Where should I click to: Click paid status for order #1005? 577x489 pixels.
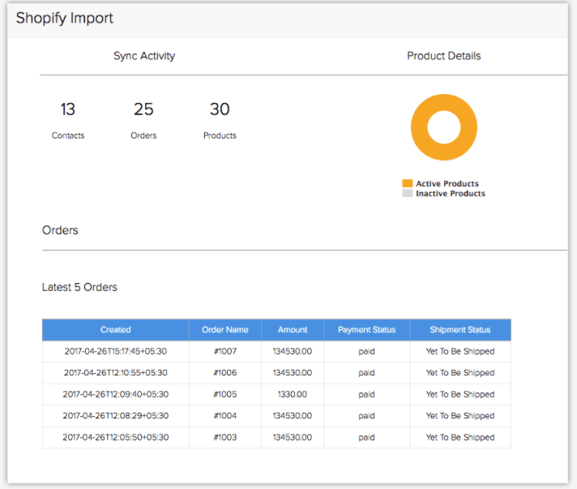[x=366, y=395]
